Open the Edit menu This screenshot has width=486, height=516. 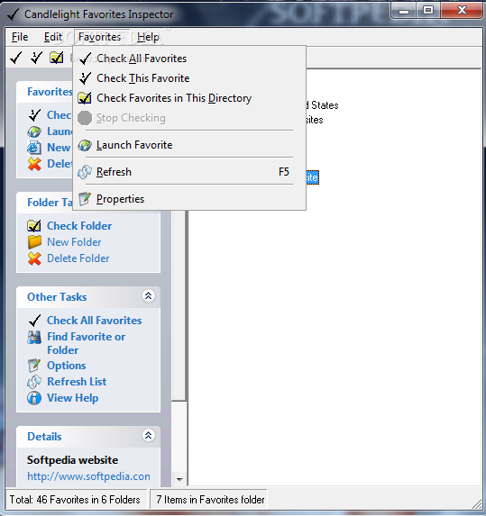click(x=53, y=37)
